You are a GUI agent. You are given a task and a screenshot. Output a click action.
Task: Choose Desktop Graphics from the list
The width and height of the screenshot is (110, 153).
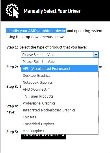click(59, 75)
